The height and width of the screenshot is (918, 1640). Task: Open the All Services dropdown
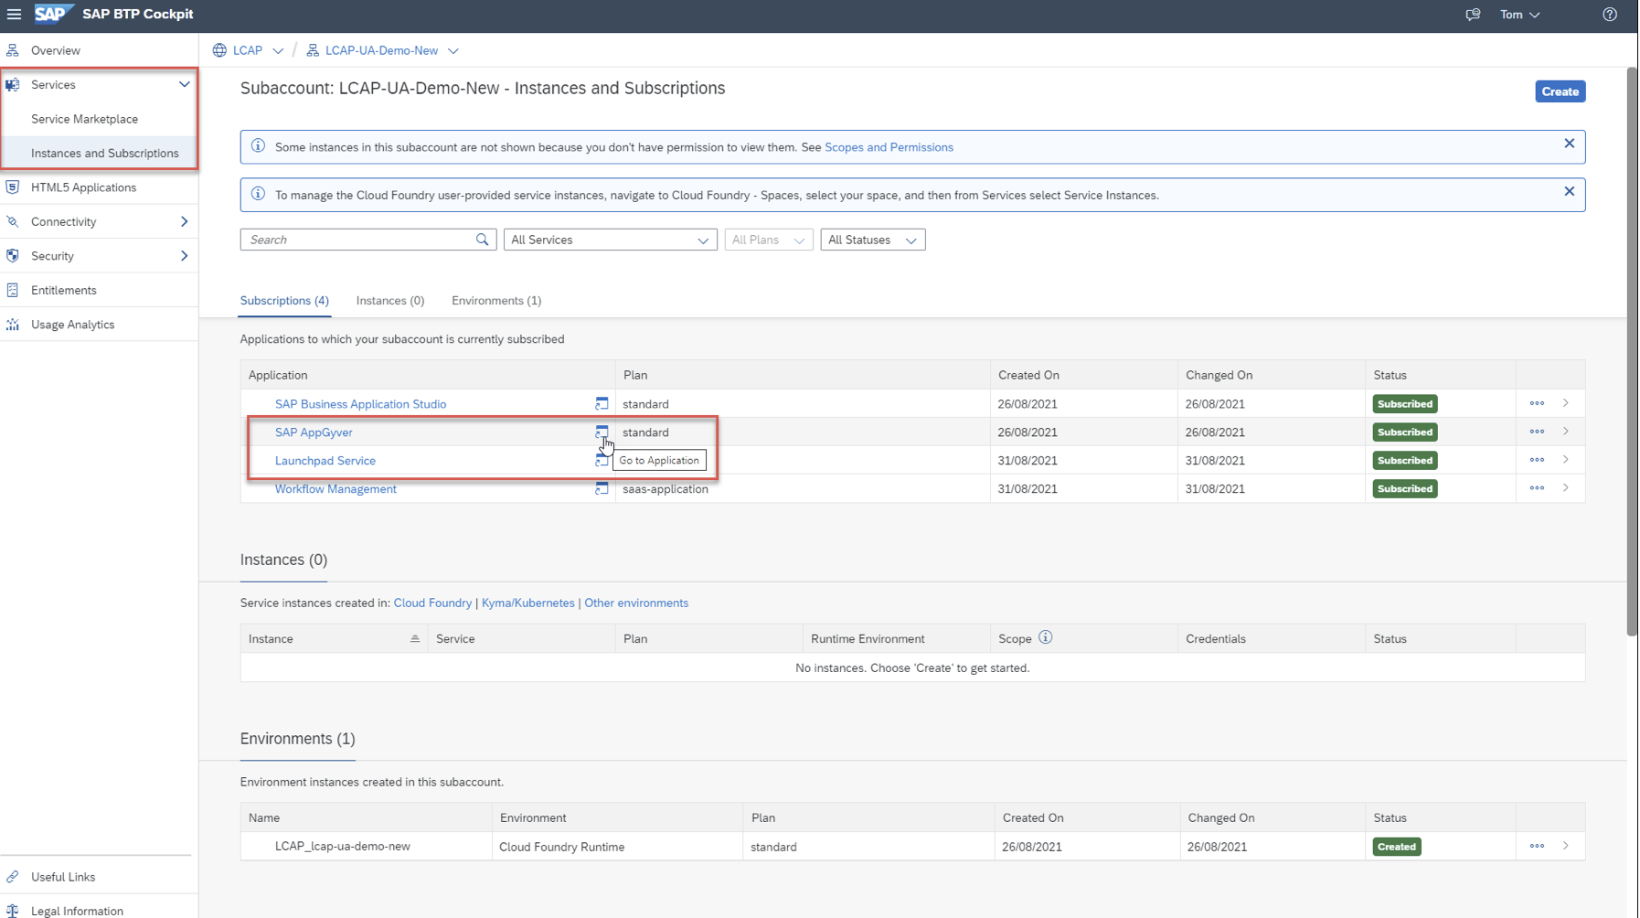[x=610, y=240]
